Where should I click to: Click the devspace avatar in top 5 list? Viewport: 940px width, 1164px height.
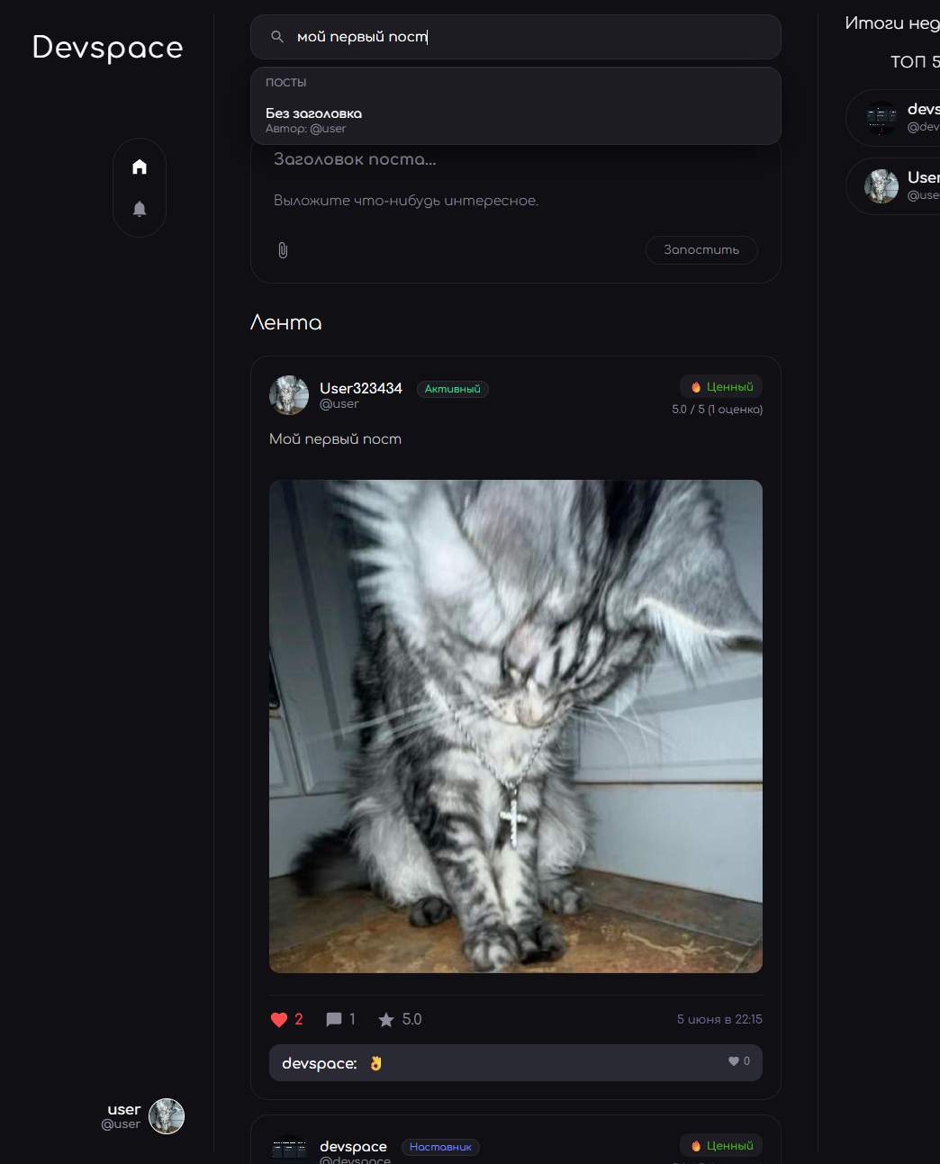pyautogui.click(x=881, y=118)
